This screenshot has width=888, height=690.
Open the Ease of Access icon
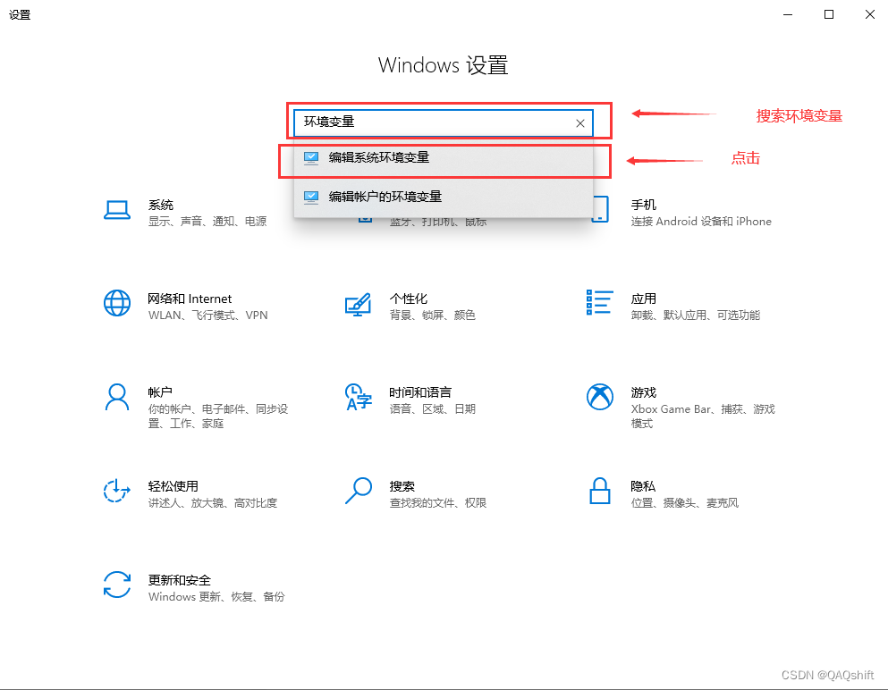(117, 491)
